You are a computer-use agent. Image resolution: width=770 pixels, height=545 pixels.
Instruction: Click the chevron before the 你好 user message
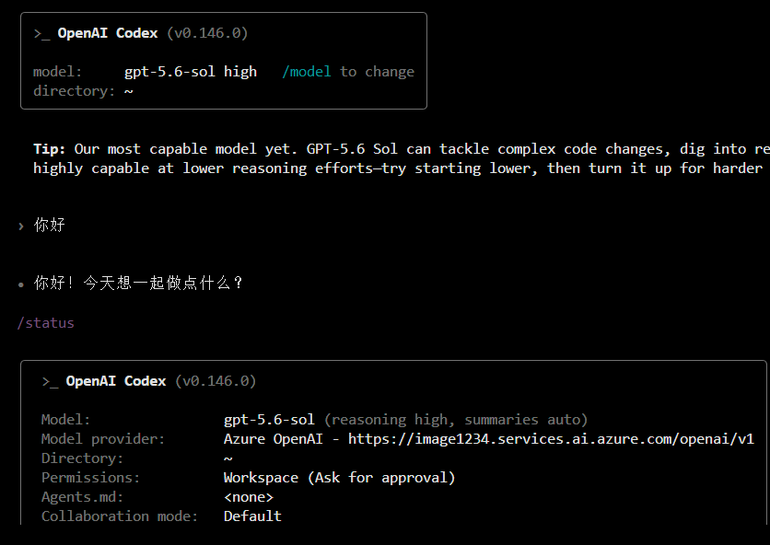(x=21, y=226)
